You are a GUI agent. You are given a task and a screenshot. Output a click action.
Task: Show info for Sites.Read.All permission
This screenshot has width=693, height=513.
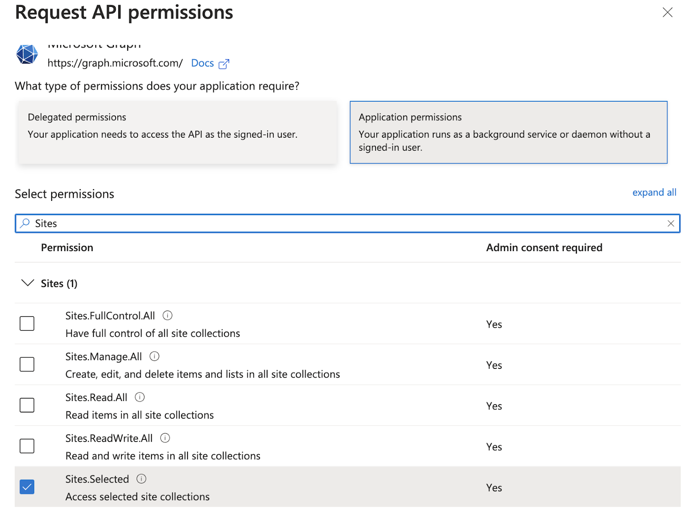coord(139,397)
